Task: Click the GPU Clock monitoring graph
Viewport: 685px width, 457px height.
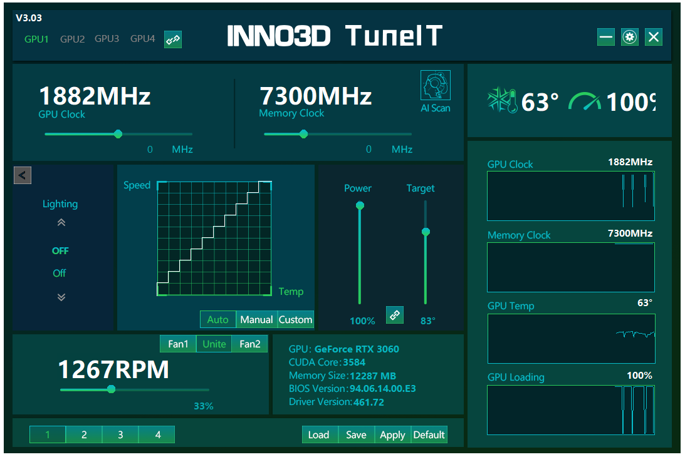Action: tap(570, 196)
